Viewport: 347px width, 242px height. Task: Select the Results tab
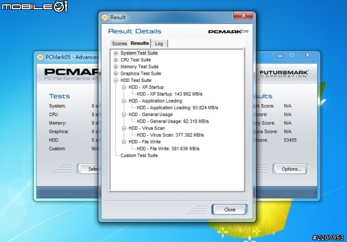pyautogui.click(x=139, y=43)
